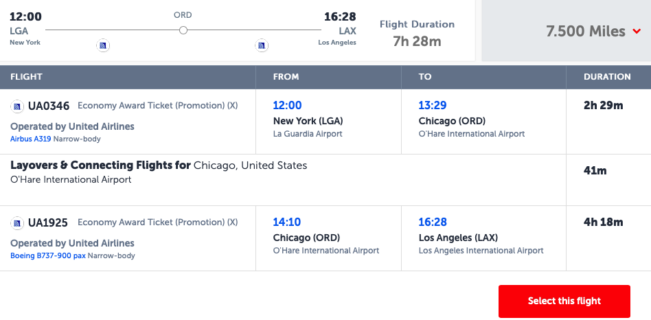
Task: Click the 7.500 Miles price panel
Action: pos(567,31)
